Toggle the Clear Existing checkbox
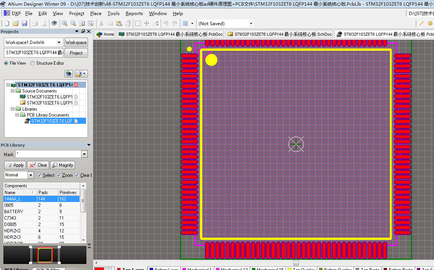The width and height of the screenshot is (434, 270). coord(77,175)
